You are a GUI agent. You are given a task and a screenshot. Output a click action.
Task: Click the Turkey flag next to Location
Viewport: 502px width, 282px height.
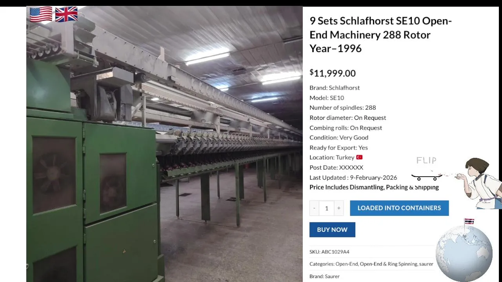click(x=359, y=157)
